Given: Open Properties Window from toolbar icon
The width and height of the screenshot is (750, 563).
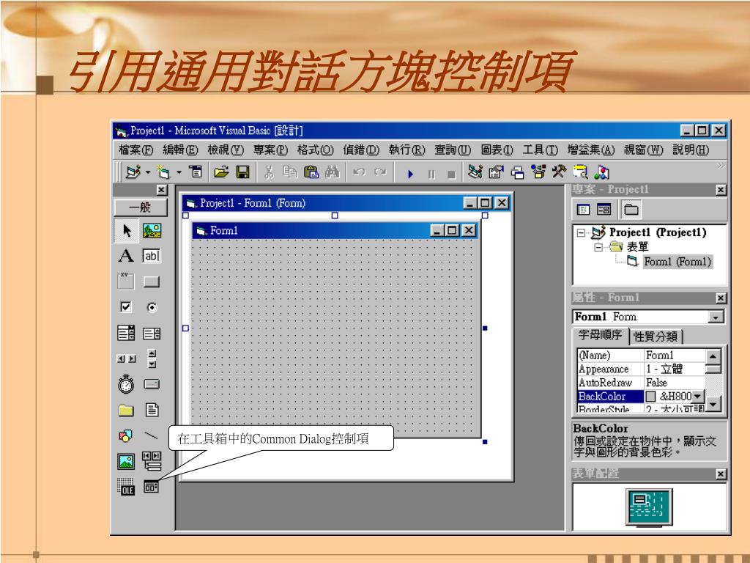Looking at the screenshot, I should tap(496, 172).
